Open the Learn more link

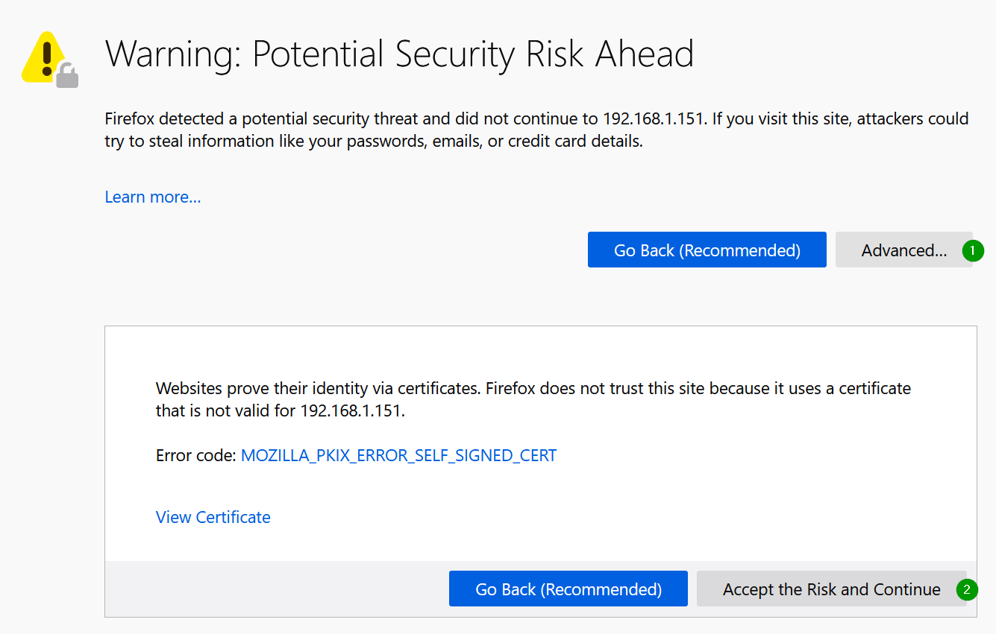pos(153,197)
